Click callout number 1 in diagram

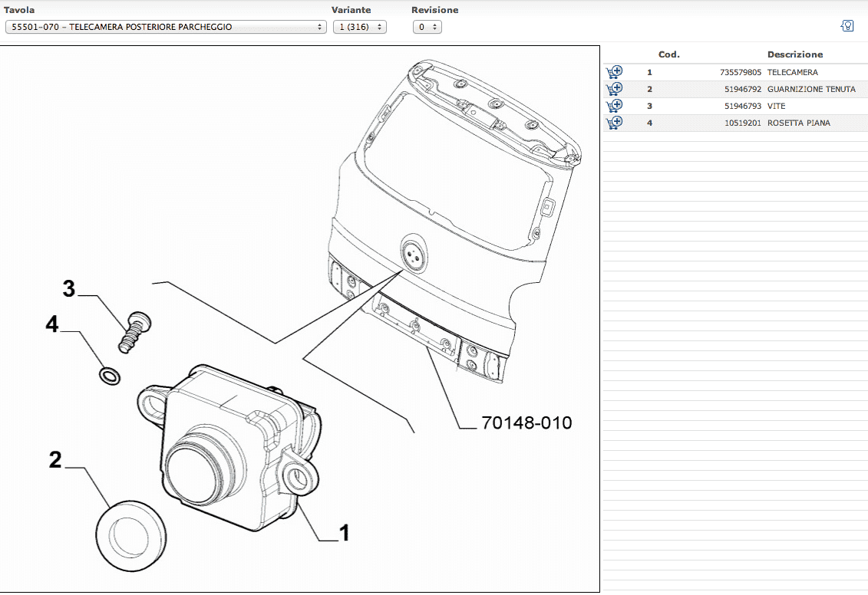[344, 533]
